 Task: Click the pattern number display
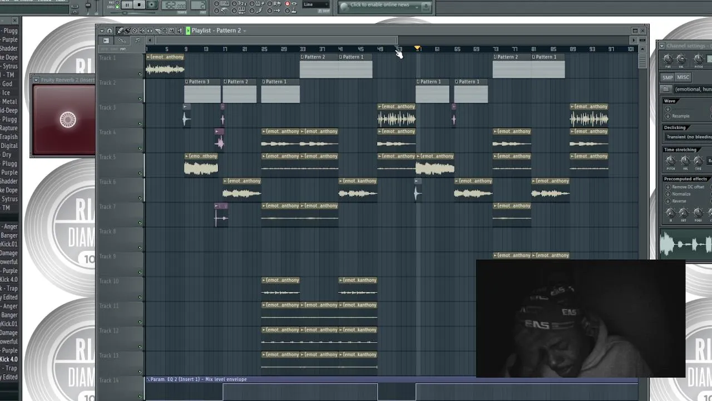[x=198, y=5]
